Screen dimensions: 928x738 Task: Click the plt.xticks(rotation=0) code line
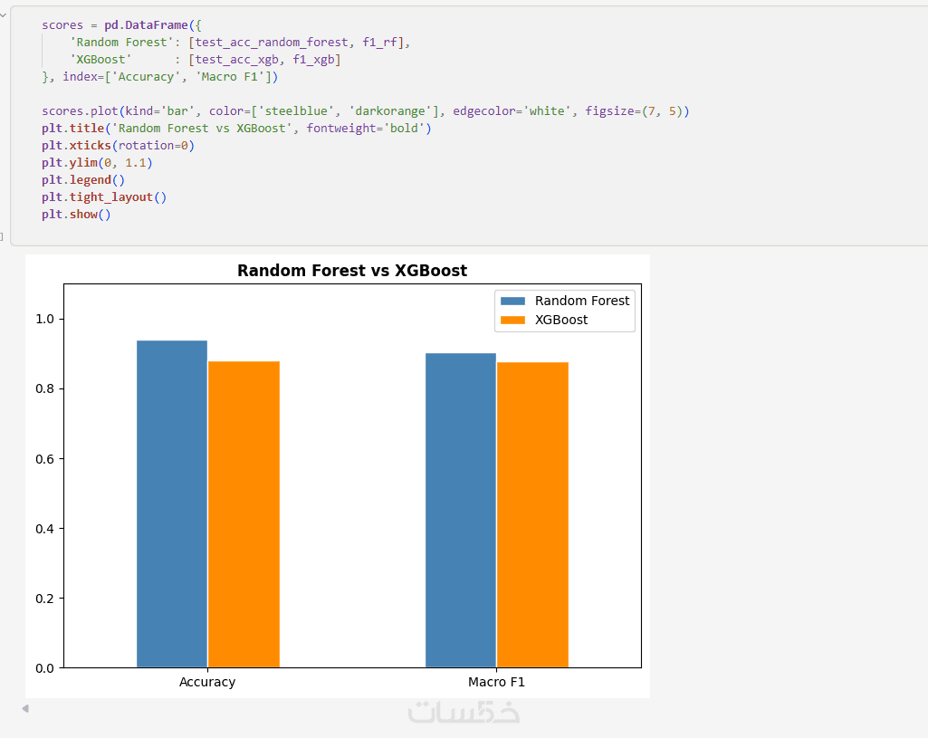(x=118, y=146)
